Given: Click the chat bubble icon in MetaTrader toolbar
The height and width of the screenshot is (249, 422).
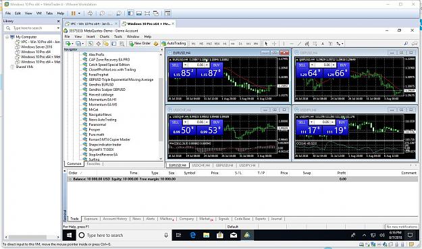Looking at the screenshot, I should pos(415,44).
